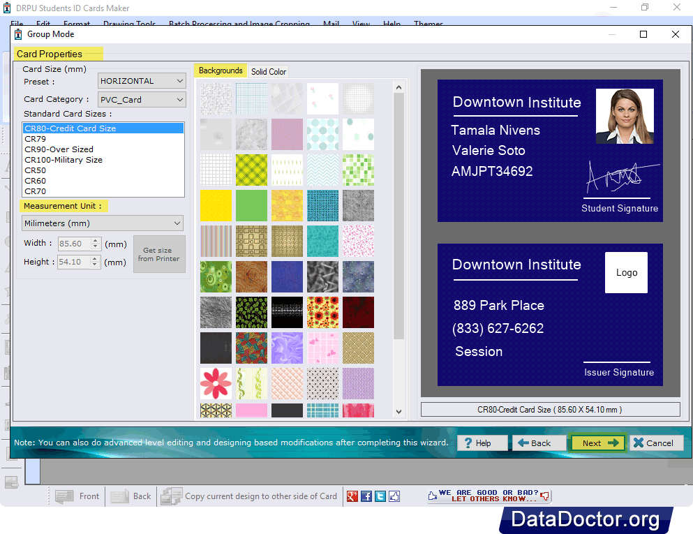Click the Height input field
The height and width of the screenshot is (534, 693).
tap(73, 262)
